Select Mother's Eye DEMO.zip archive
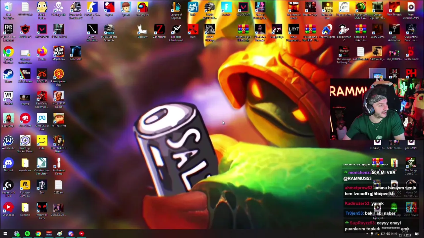Screen dimensions: 424x238 click(243, 32)
